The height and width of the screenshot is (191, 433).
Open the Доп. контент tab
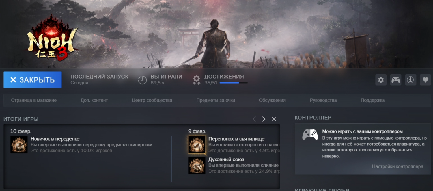94,100
